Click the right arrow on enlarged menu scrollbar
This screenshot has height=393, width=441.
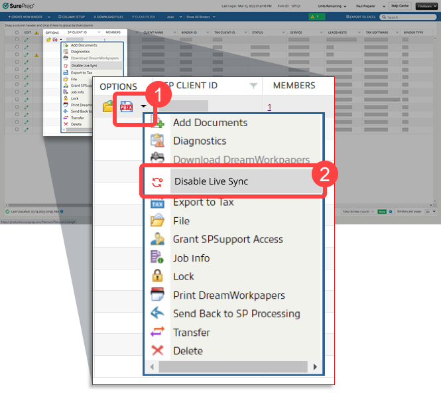coord(315,367)
